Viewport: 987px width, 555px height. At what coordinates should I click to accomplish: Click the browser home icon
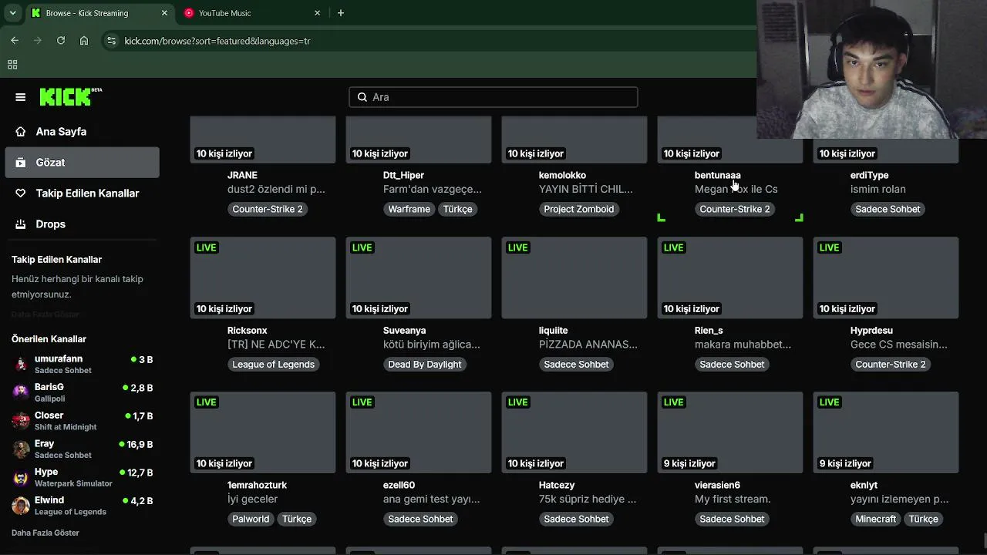tap(84, 41)
